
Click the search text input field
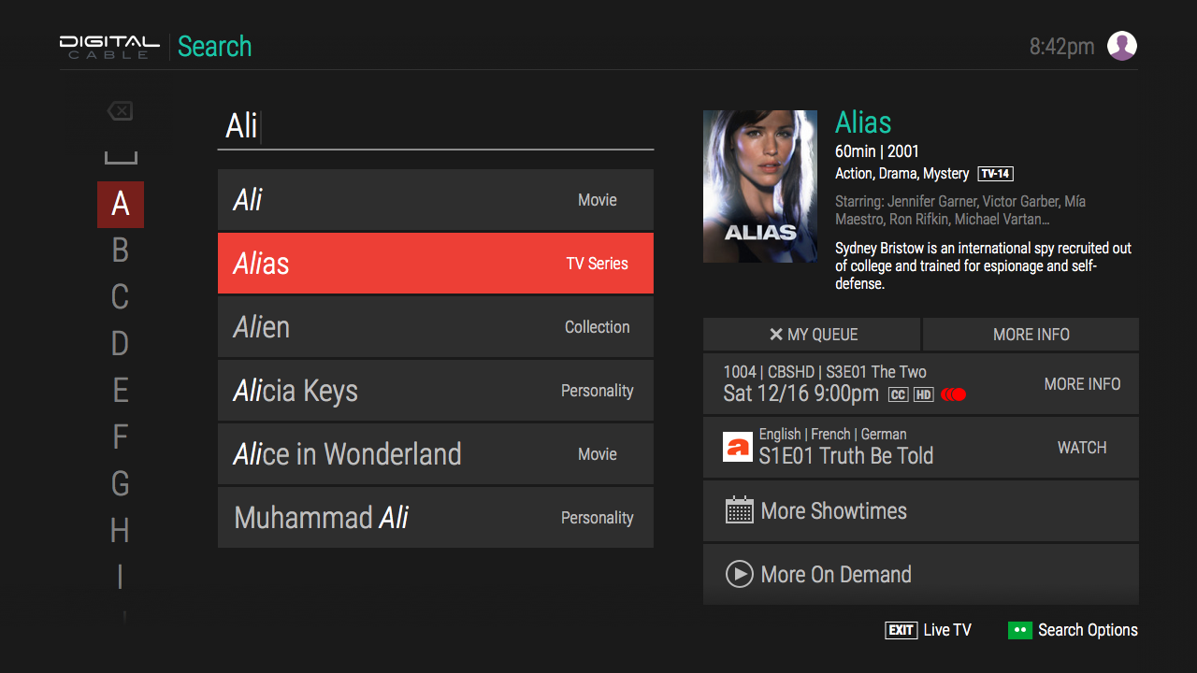(435, 126)
